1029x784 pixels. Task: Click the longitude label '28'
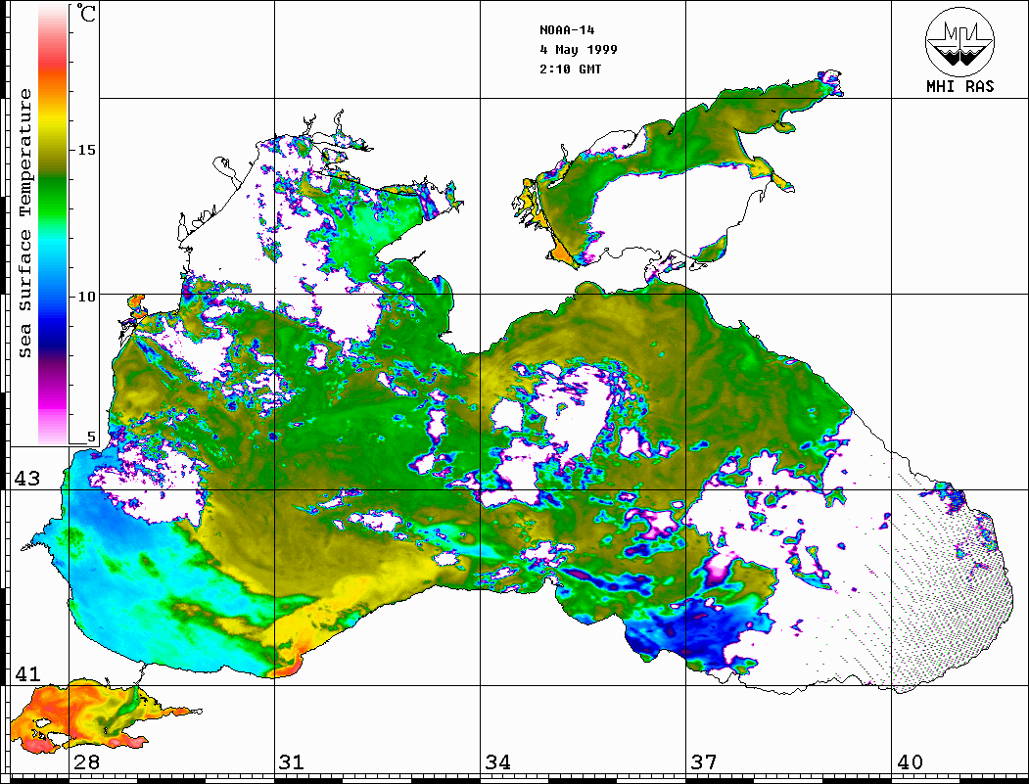(x=86, y=762)
